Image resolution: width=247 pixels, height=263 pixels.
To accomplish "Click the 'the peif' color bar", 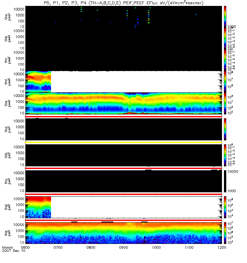I will click(x=225, y=233).
